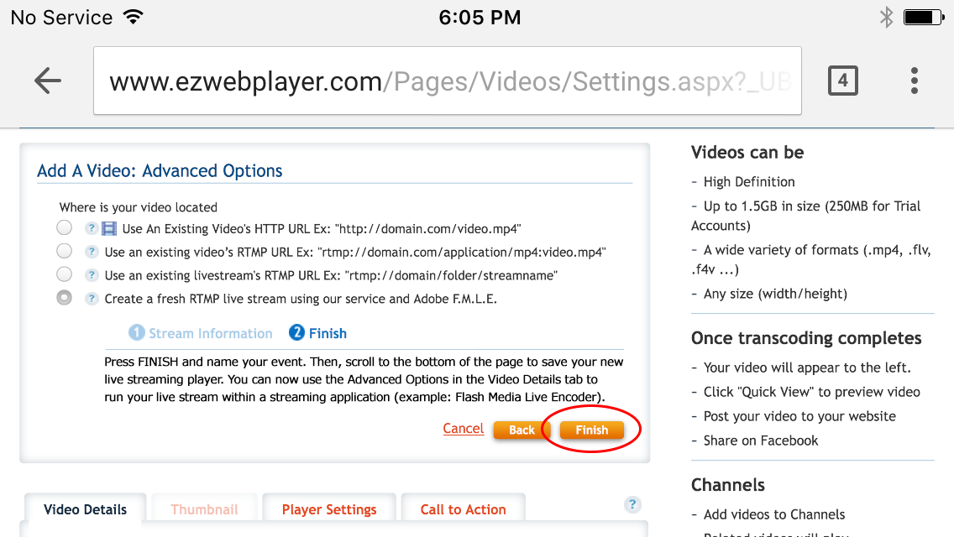Viewport: 954px width, 537px height.
Task: Click the orange Finish button
Action: pos(591,430)
